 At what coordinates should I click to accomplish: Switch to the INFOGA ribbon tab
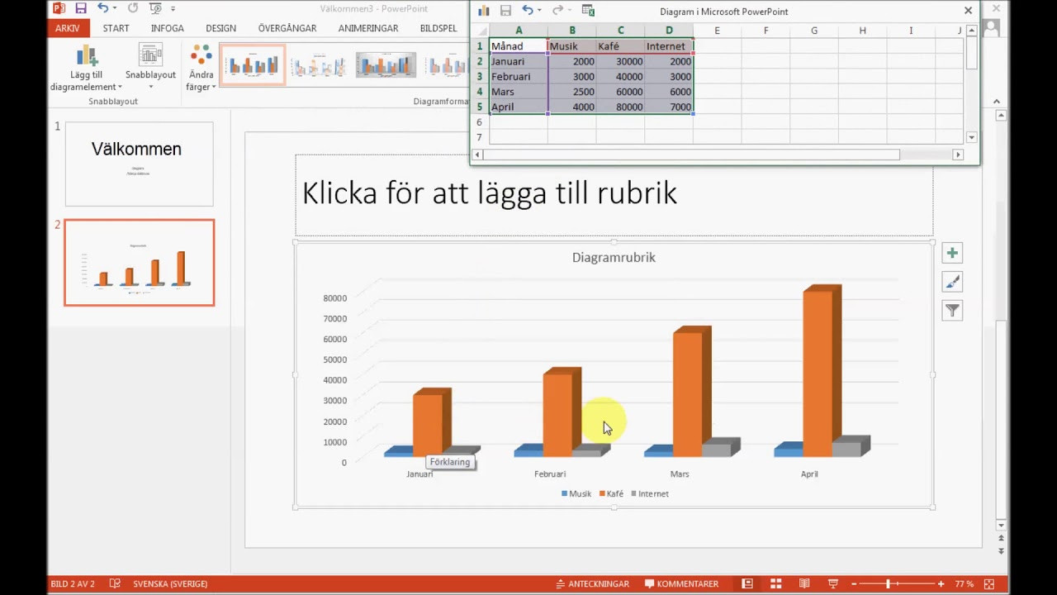[168, 28]
